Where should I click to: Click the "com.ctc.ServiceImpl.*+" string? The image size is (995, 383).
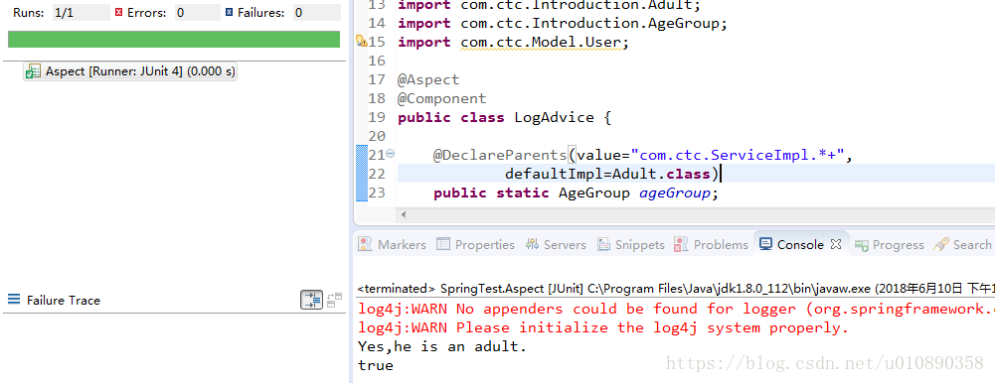click(x=738, y=155)
